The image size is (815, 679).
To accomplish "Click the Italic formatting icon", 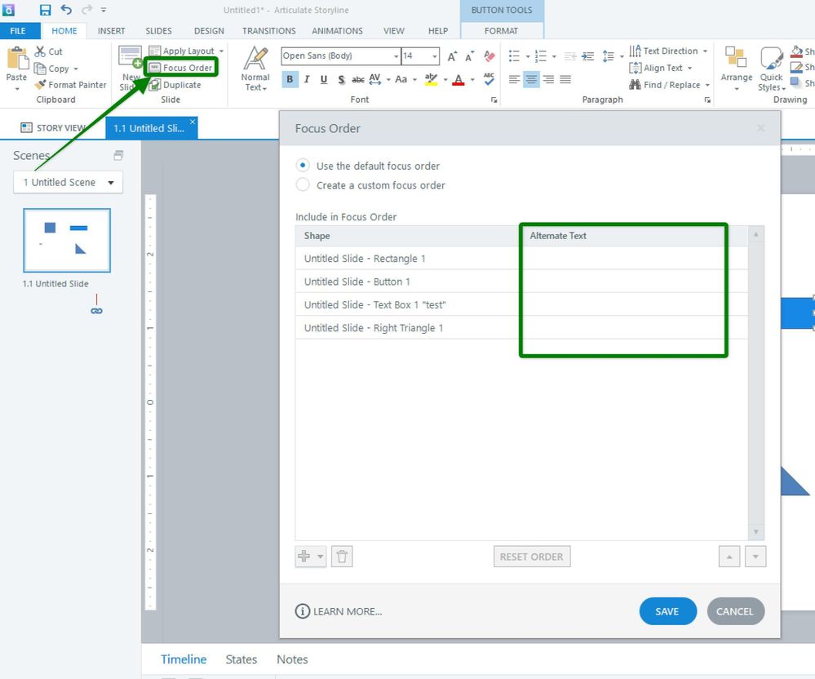I will coord(307,79).
